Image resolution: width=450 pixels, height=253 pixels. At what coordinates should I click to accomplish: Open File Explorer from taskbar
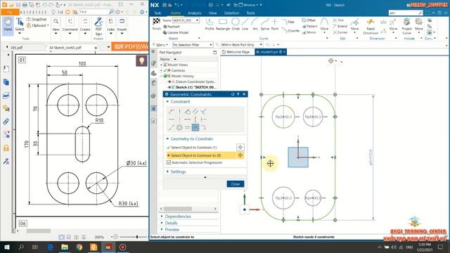tap(65, 247)
